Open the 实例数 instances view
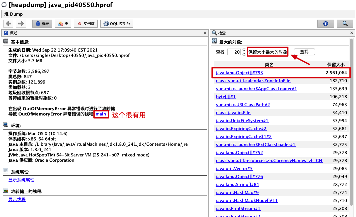The image size is (356, 217). (x=86, y=24)
